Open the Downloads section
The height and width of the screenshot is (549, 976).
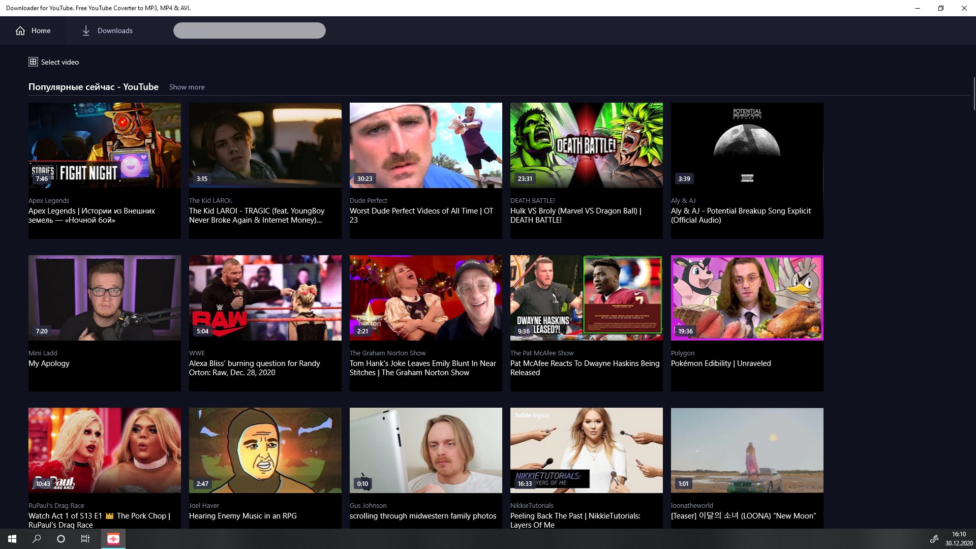click(114, 30)
